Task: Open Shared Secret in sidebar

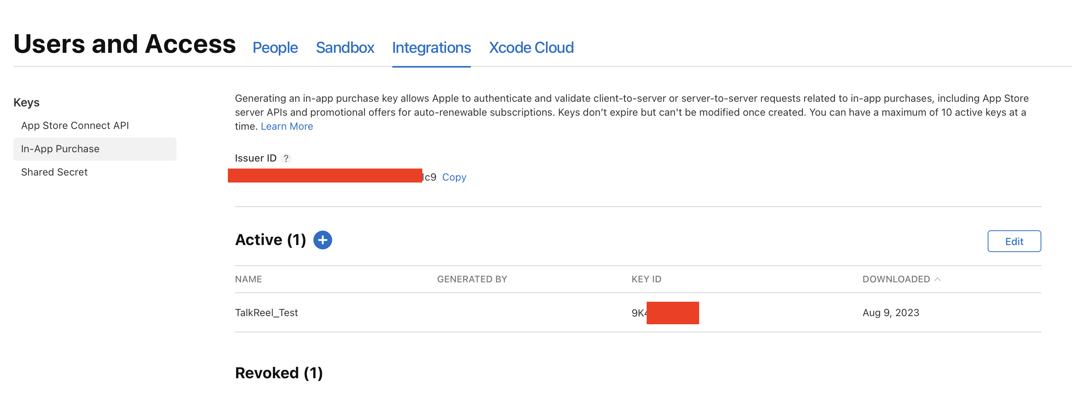Action: (54, 172)
